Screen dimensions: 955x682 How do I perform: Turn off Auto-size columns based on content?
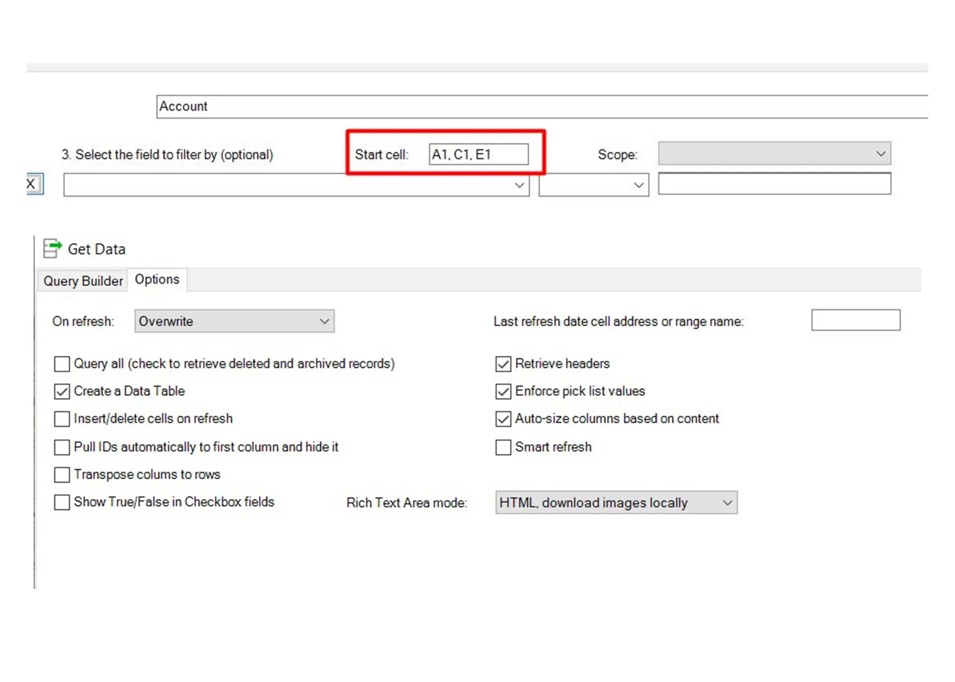[503, 419]
